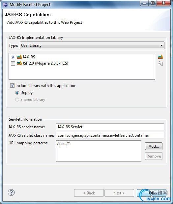Viewport: 173px width, 204px height.
Task: Click the Eclipse icon in title bar
Action: 5,5
